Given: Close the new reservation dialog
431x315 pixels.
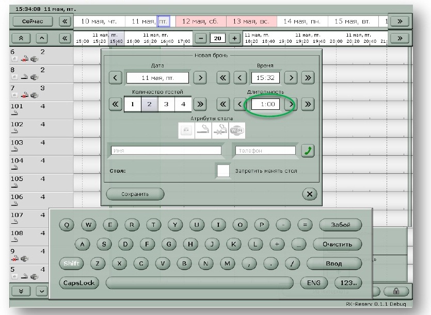Looking at the screenshot, I should coord(309,194).
